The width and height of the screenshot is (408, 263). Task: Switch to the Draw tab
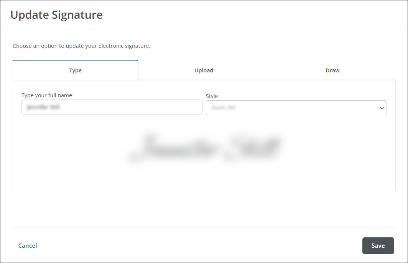coord(332,70)
